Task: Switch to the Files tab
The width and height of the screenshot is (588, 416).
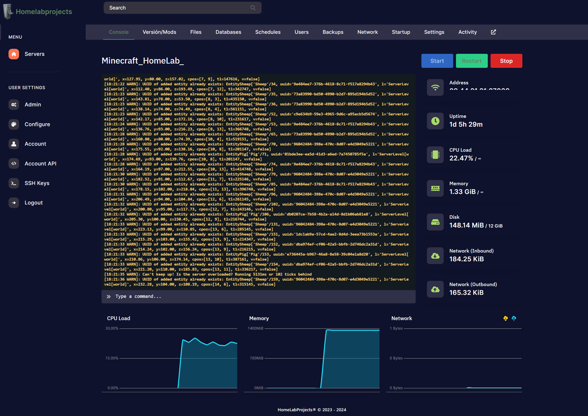Action: click(196, 32)
